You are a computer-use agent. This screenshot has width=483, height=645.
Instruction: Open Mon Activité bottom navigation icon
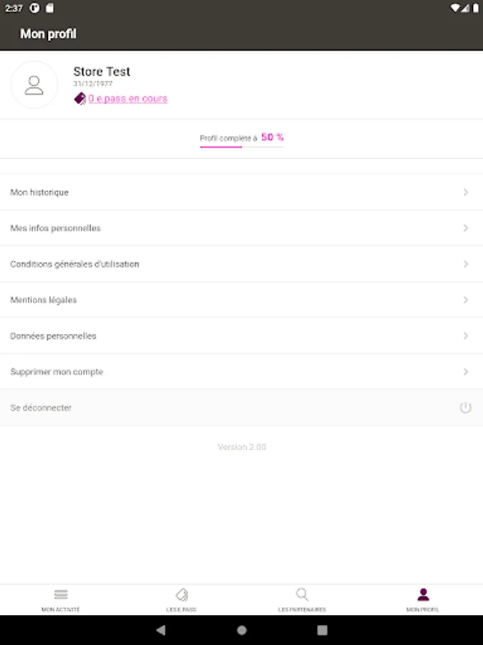61,595
